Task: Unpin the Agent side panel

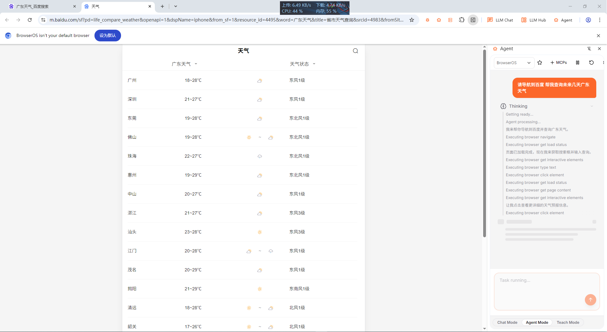Action: click(x=589, y=49)
